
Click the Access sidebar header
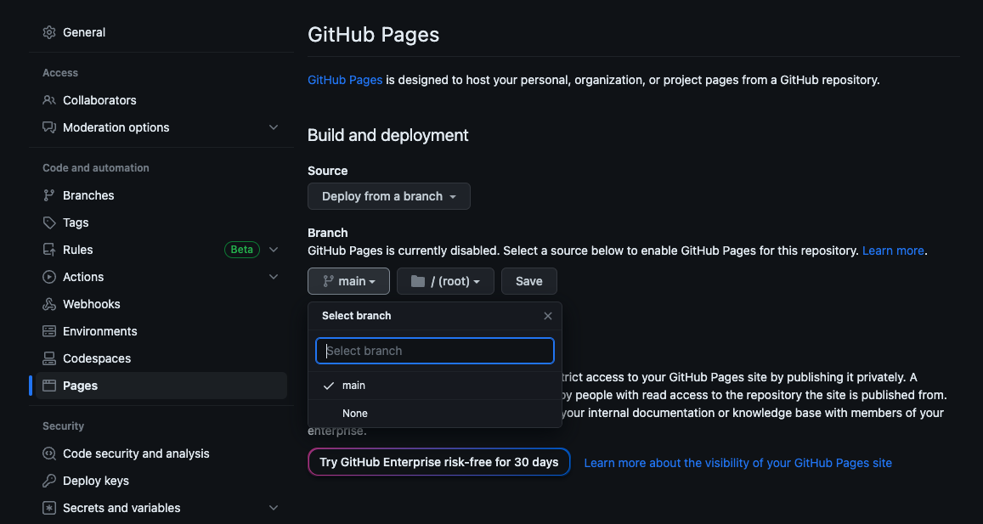(x=60, y=73)
